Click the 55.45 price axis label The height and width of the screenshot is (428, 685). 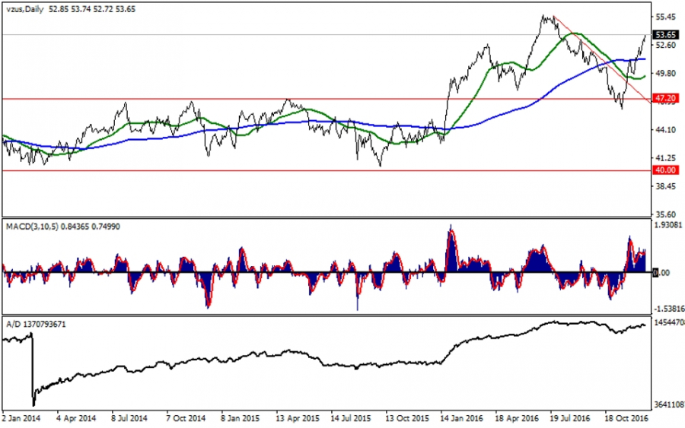click(x=666, y=17)
